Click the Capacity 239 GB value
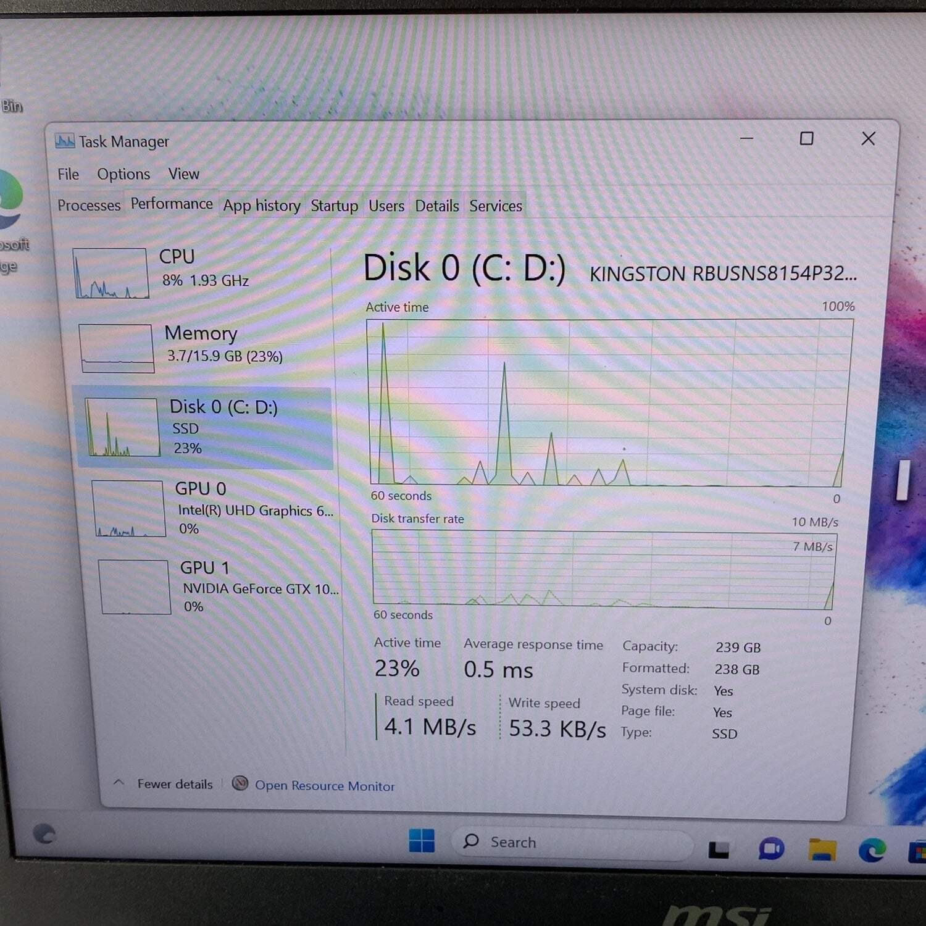The width and height of the screenshot is (926, 926). pos(738,648)
